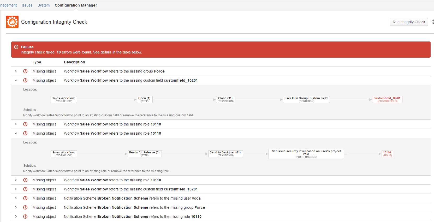
Task: Expand the Notification Scheme missing user yoda row
Action: point(16,198)
